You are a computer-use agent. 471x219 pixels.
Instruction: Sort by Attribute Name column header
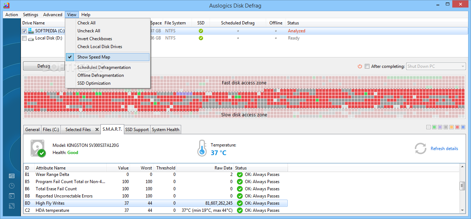tap(71, 168)
